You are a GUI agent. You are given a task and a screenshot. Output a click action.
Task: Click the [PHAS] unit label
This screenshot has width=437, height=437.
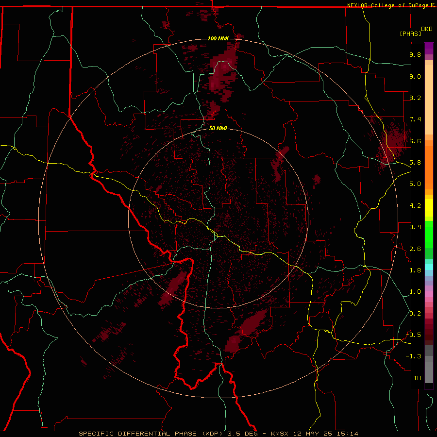410,34
